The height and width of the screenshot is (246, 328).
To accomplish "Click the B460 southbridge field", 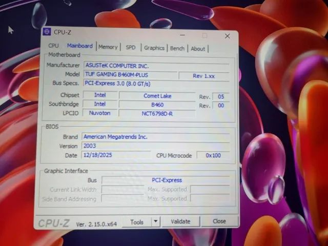I will click(x=157, y=105).
